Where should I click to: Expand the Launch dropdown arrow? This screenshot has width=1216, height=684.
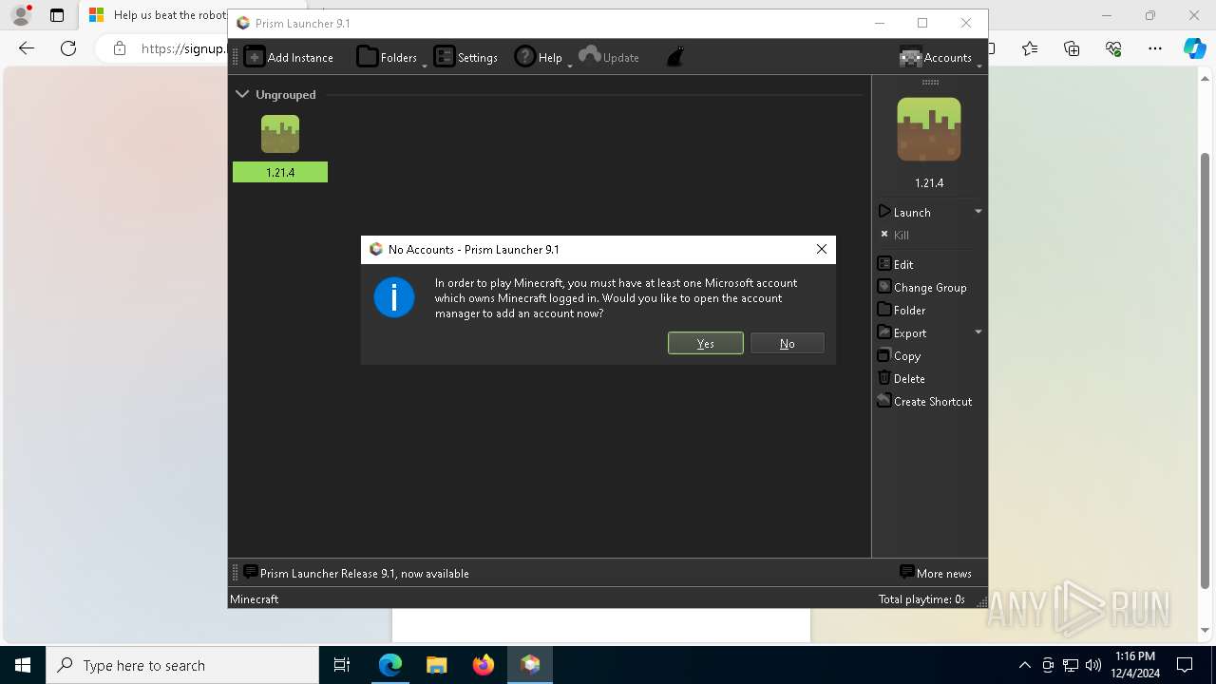(x=978, y=212)
